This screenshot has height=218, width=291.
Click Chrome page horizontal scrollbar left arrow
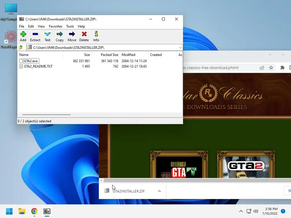pyautogui.click(x=101, y=180)
